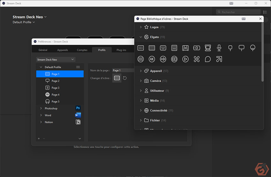271x177 pixels.
Task: Click the Notion profile icon
Action: coord(78,122)
